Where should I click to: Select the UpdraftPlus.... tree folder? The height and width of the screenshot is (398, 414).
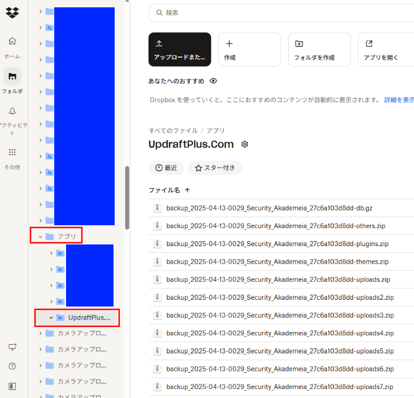[x=77, y=318]
